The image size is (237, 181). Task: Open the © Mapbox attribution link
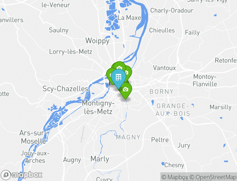[x=175, y=177]
